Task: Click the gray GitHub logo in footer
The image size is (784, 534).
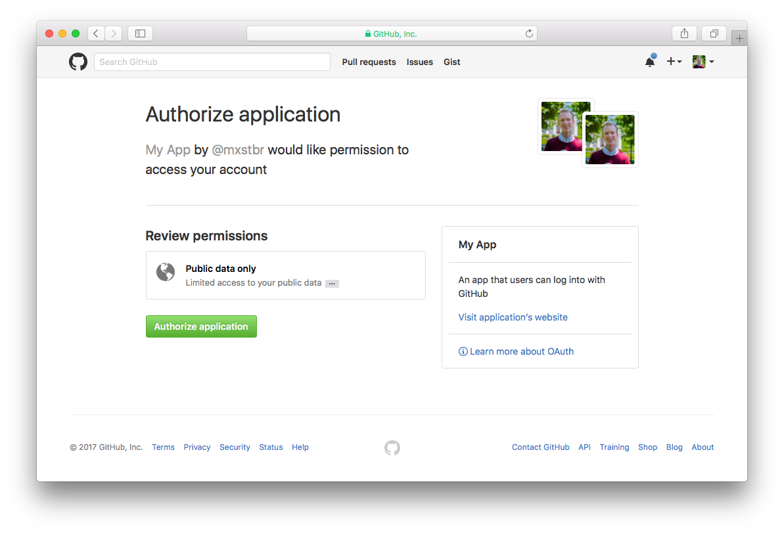Action: [x=392, y=447]
